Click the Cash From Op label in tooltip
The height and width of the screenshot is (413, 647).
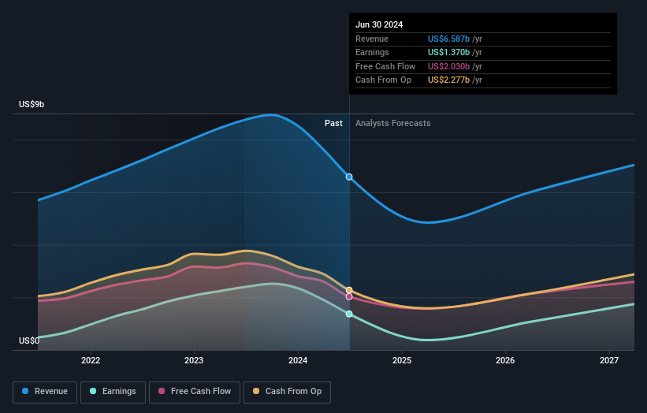click(x=383, y=80)
